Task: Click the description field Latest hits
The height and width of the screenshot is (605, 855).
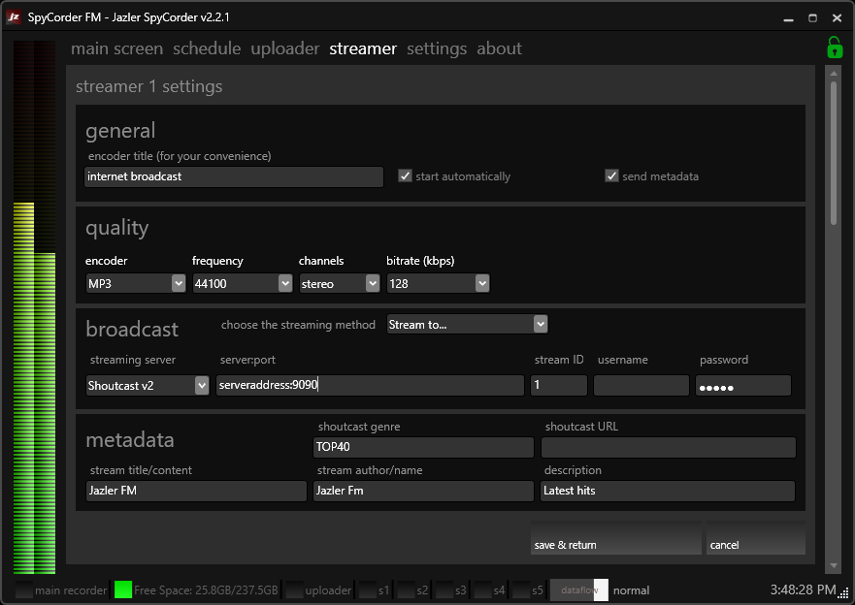Action: pos(668,491)
